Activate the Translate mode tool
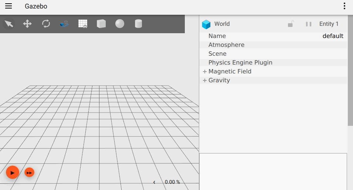This screenshot has width=353, height=190. [27, 24]
